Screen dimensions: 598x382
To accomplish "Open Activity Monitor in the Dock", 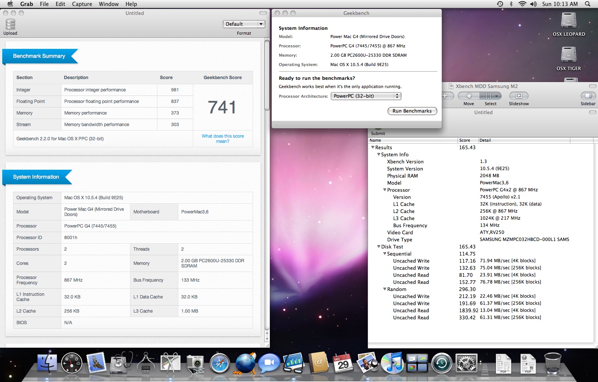I will (x=72, y=363).
